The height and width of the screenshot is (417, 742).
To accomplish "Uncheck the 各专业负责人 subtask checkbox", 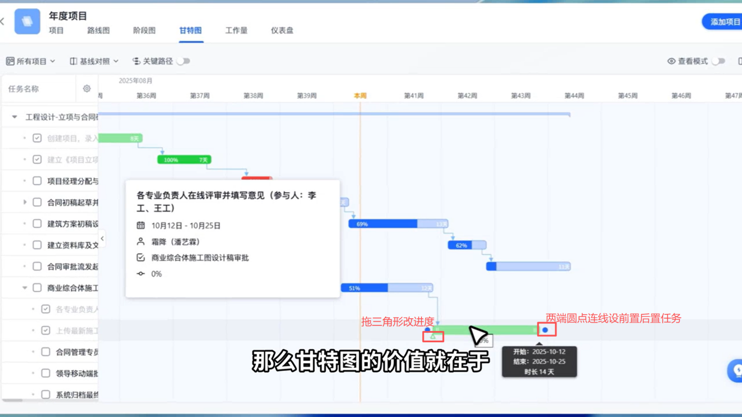I will point(46,309).
